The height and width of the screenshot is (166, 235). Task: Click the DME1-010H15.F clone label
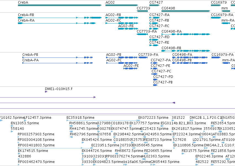click(59, 89)
